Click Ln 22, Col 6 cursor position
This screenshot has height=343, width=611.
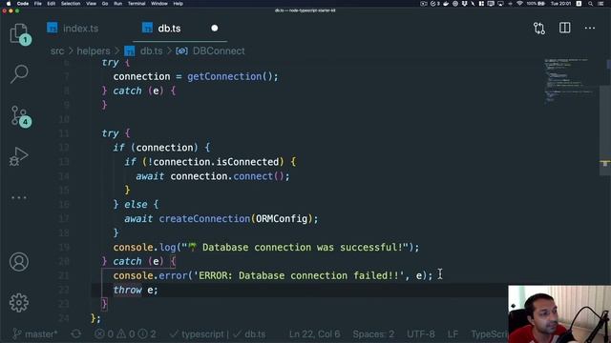tap(314, 334)
